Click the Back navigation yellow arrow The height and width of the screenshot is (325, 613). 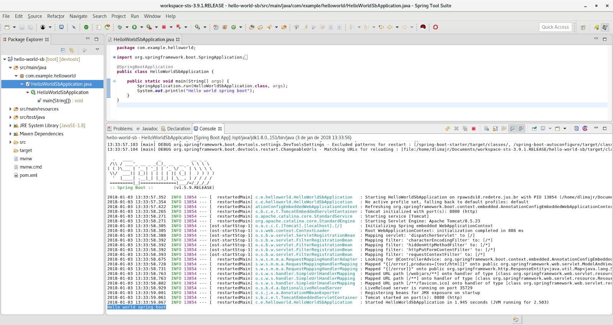390,27
